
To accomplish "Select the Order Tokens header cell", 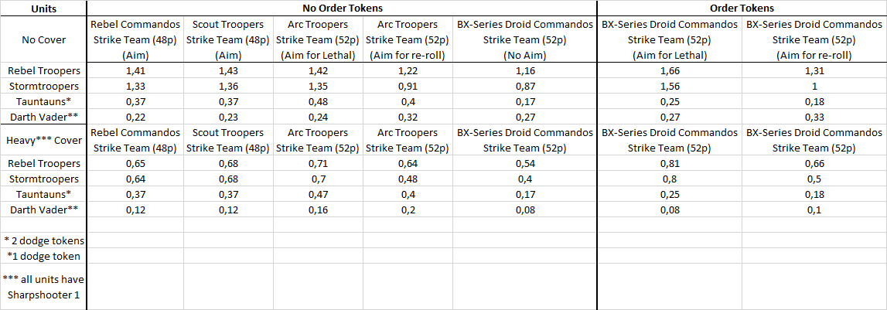I will (x=742, y=9).
